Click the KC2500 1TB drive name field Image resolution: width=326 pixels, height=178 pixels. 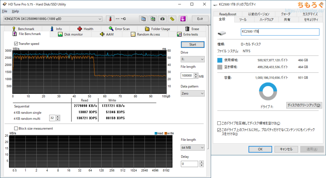click(280, 31)
